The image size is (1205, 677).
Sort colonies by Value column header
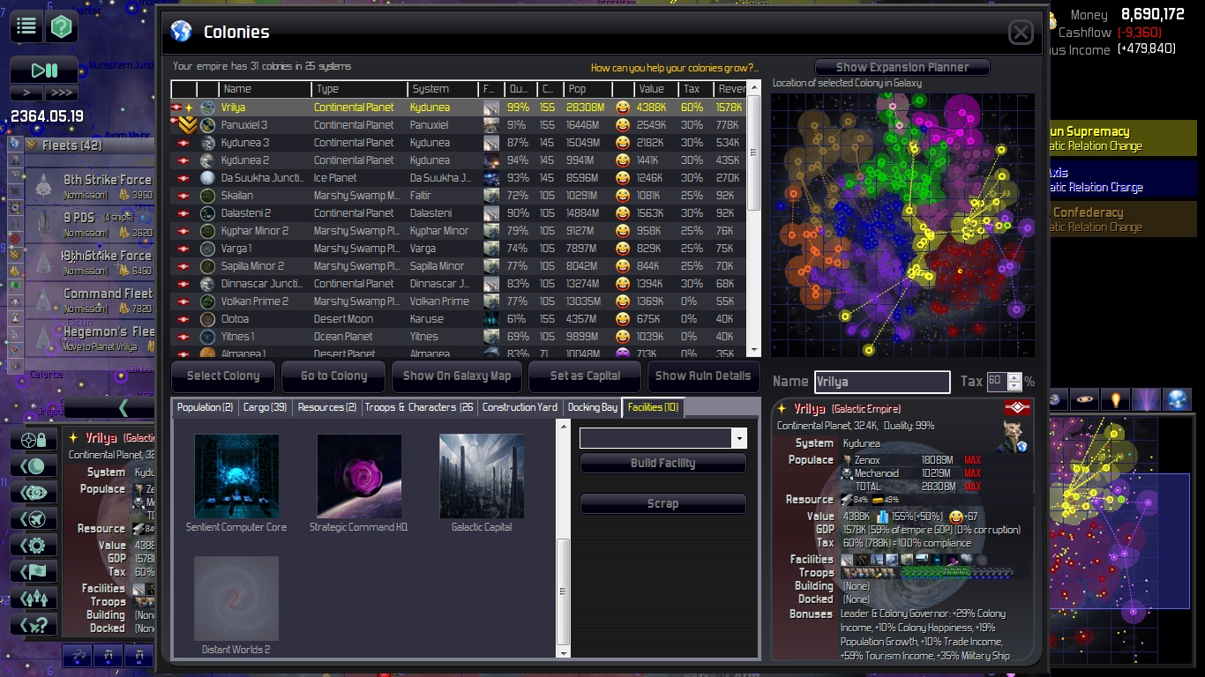655,89
